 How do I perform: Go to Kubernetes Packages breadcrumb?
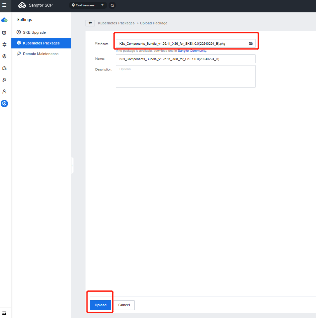coord(116,23)
